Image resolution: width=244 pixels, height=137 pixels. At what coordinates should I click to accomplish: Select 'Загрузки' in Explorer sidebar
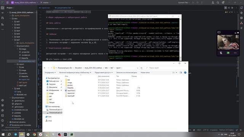52,84
